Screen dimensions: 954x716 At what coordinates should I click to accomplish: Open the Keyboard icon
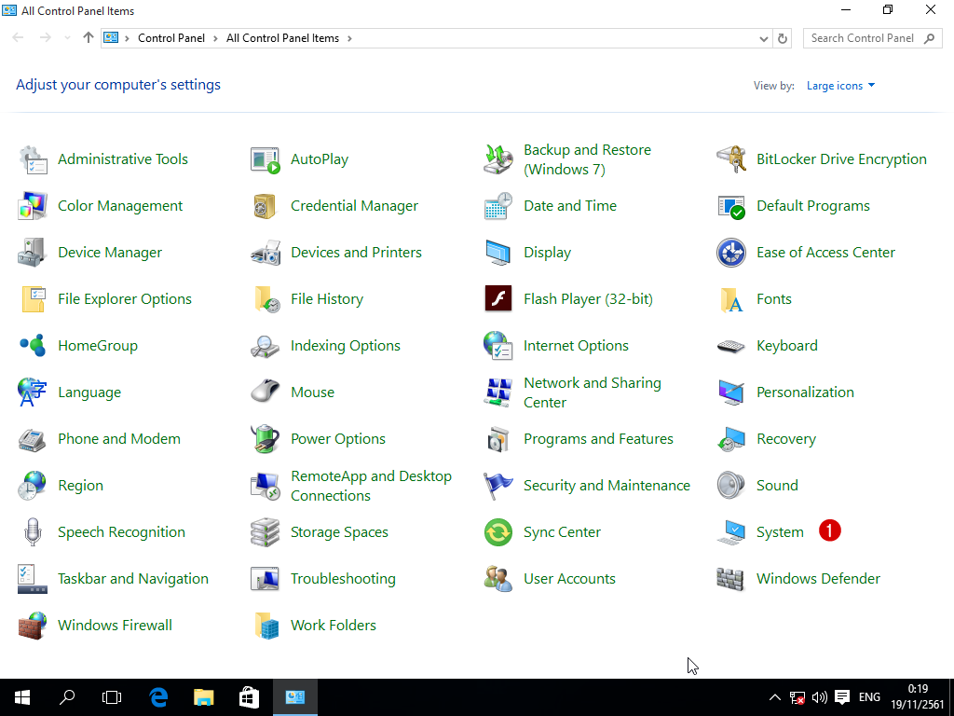click(731, 346)
